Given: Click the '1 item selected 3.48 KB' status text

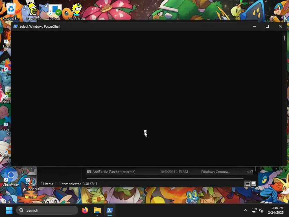Looking at the screenshot, I should [x=76, y=184].
